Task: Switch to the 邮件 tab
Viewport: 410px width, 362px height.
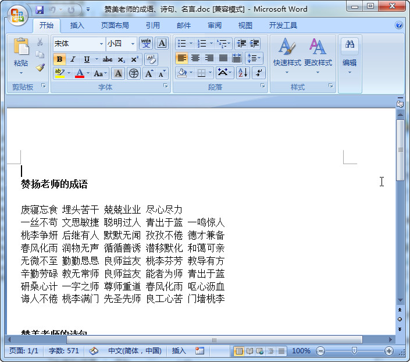Action: [184, 26]
